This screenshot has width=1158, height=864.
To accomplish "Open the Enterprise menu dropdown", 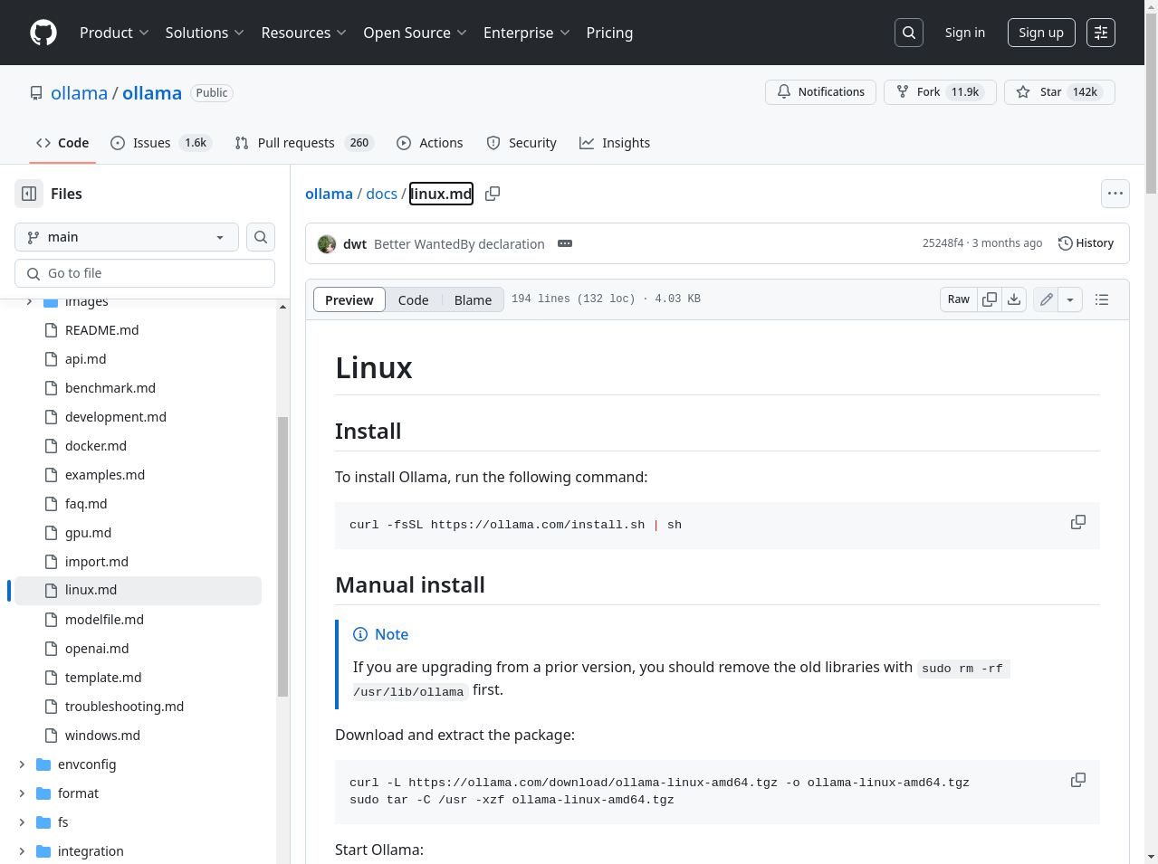I will 526,33.
